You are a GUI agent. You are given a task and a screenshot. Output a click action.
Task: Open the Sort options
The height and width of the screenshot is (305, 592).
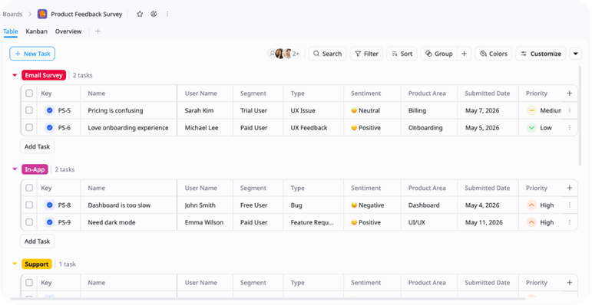click(402, 54)
